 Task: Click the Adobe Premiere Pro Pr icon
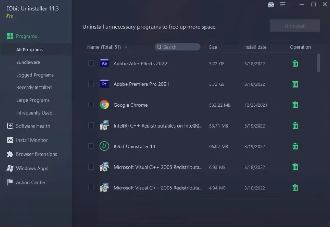(x=104, y=84)
